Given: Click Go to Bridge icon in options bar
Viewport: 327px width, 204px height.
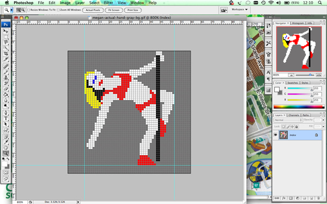Looking at the screenshot, I should coord(224,10).
